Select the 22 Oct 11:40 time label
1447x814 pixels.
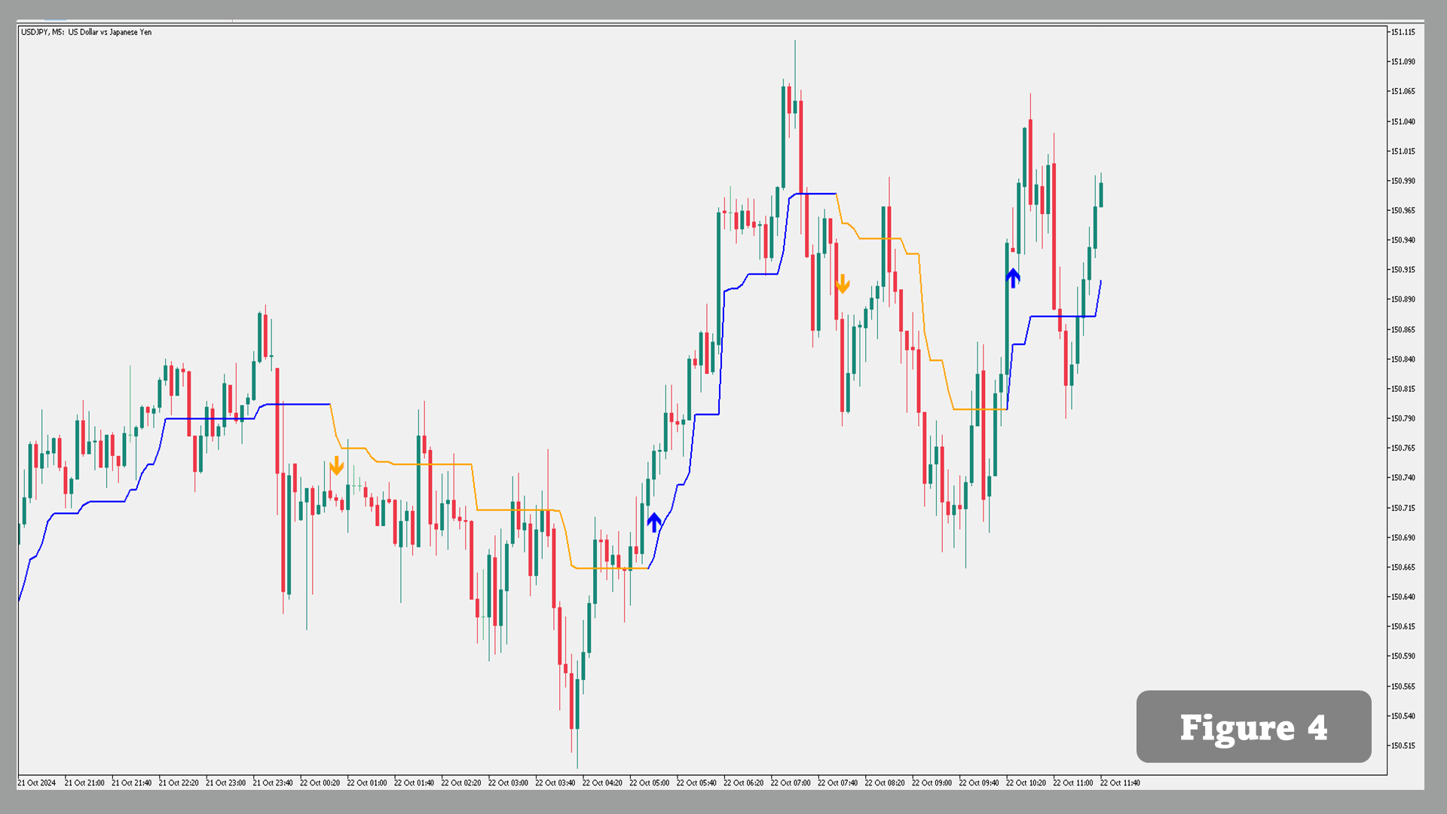click(1120, 783)
